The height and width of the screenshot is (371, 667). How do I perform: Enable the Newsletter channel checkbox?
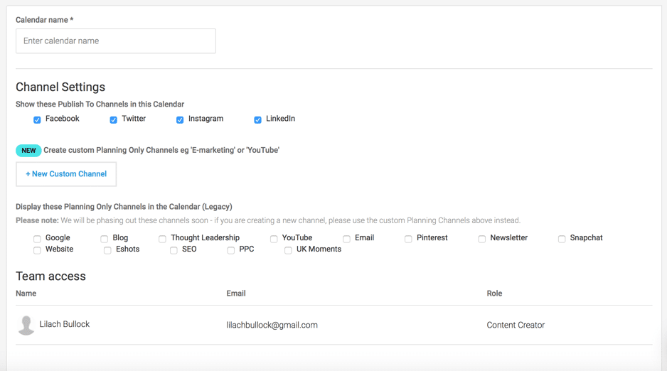click(x=481, y=239)
